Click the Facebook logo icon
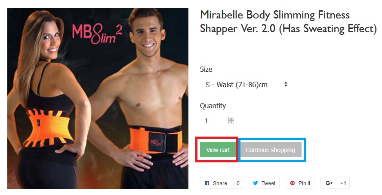This screenshot has width=382, height=195. pos(207,183)
